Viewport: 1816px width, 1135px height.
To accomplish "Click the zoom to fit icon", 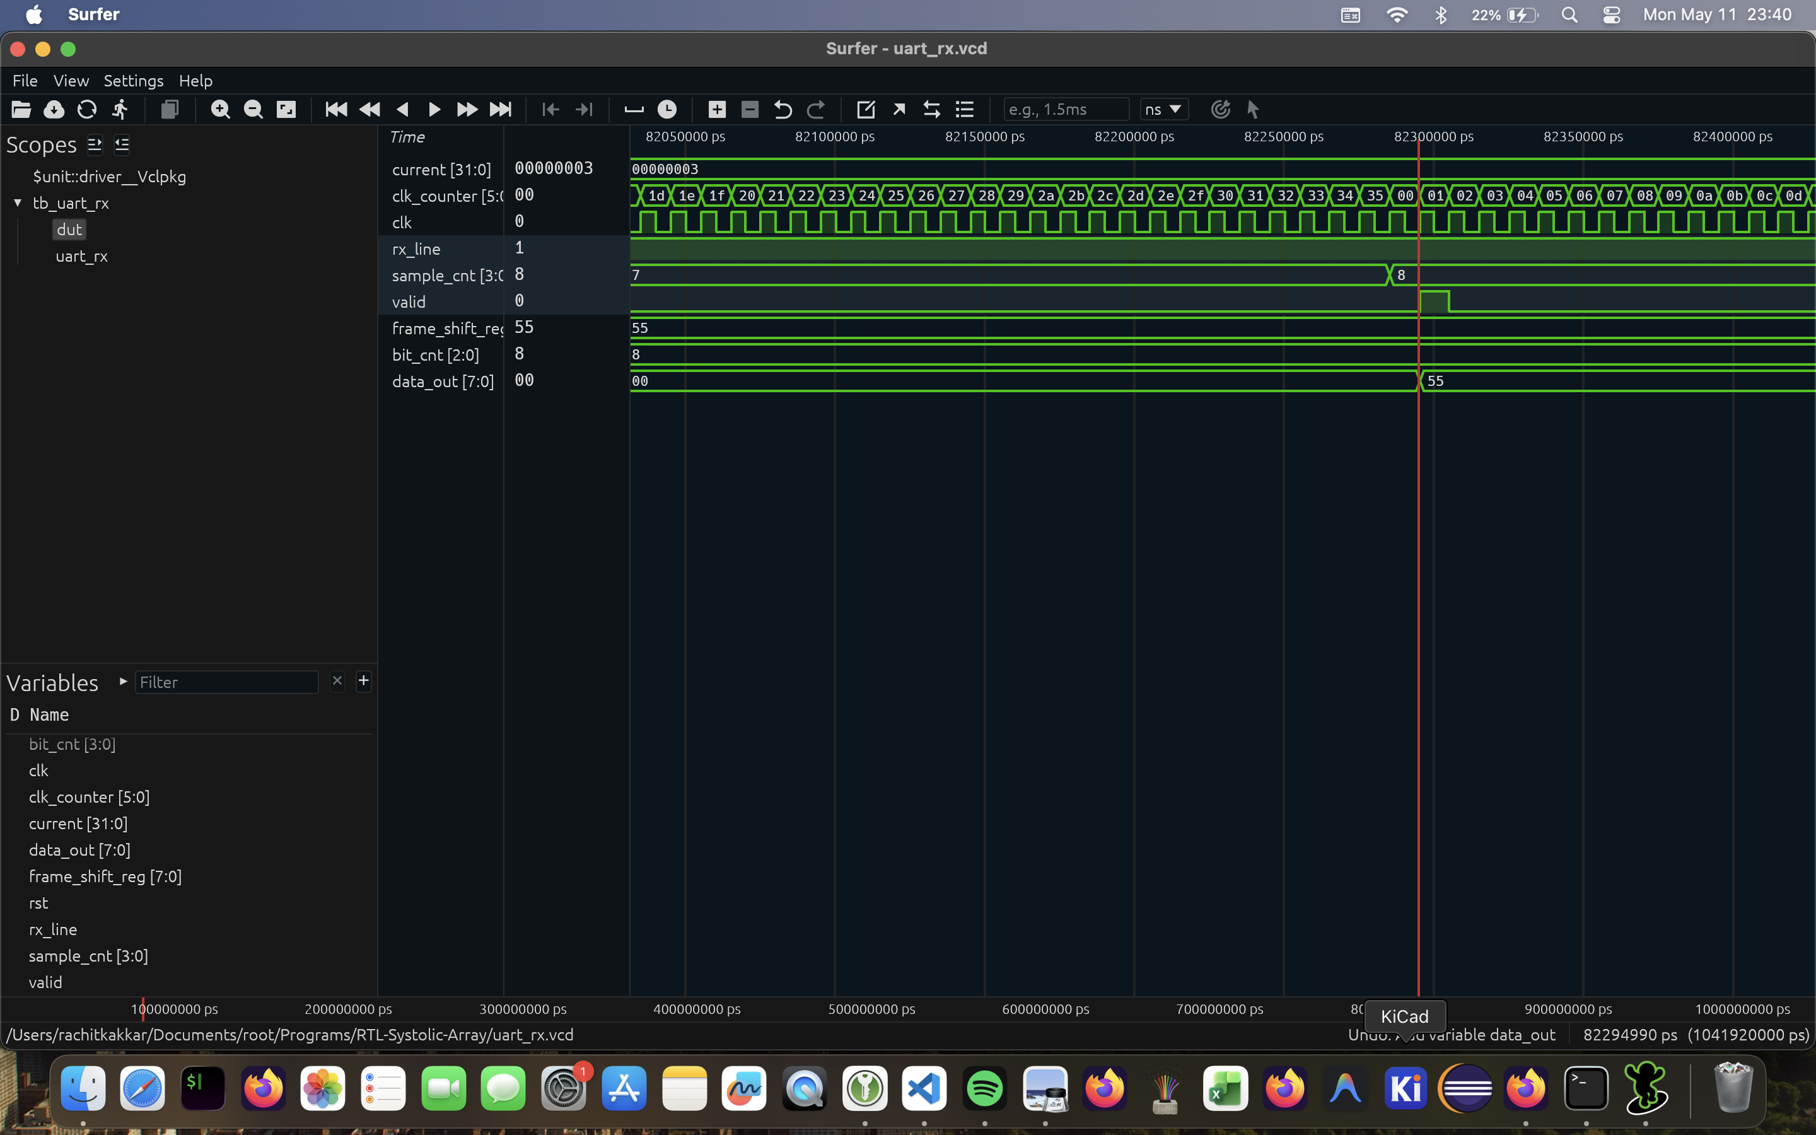I will 286,110.
